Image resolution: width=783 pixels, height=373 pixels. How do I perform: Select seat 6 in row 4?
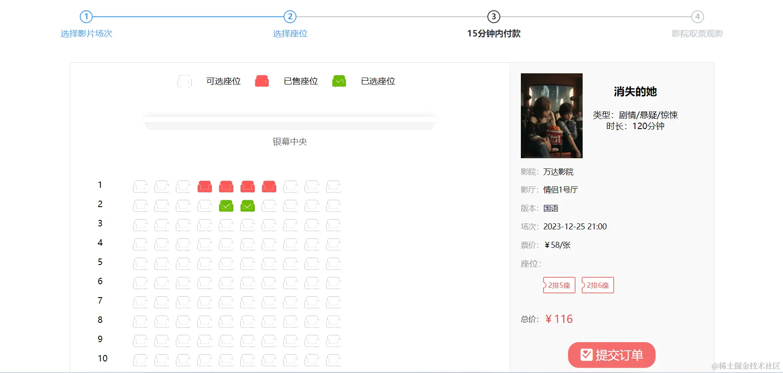[x=248, y=244]
